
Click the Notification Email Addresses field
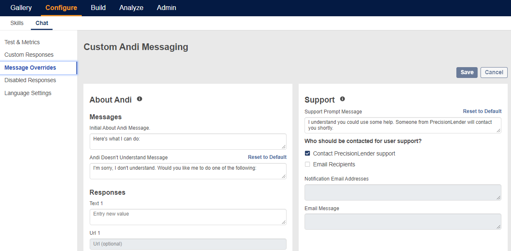point(403,192)
